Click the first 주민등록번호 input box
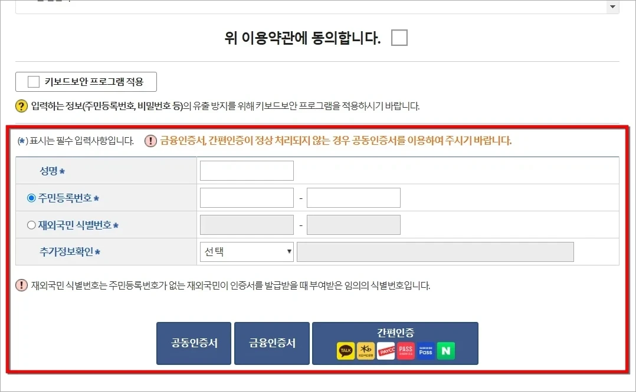 click(x=246, y=197)
